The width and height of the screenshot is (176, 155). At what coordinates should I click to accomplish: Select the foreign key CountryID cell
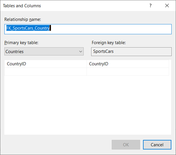[128, 64]
